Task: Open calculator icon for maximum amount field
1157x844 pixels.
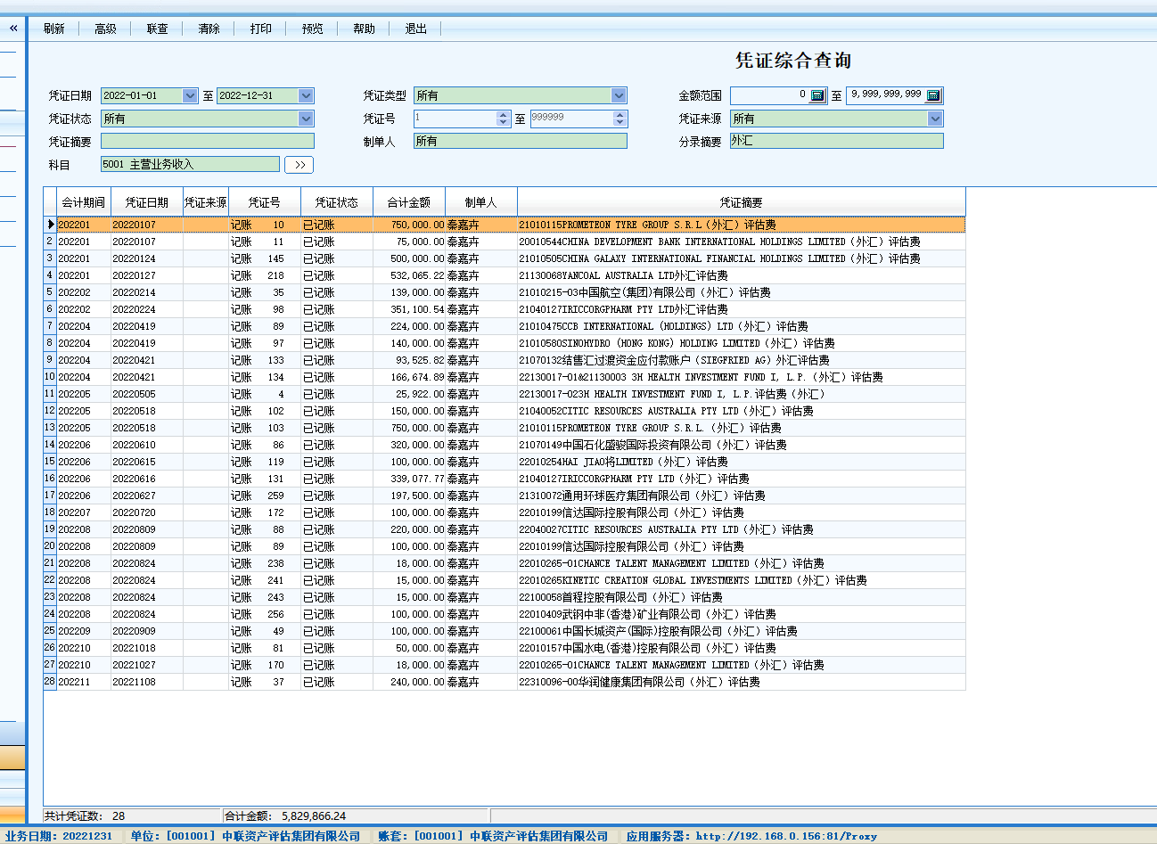Action: (933, 95)
